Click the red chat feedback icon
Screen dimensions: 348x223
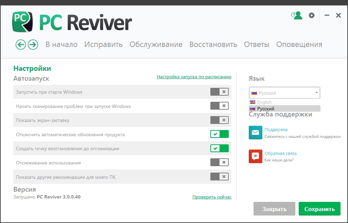[x=256, y=156]
